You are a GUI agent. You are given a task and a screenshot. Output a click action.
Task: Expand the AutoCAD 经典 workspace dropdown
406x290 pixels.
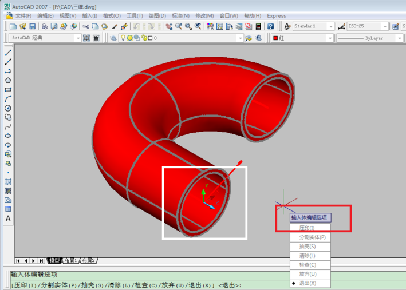[x=46, y=38]
